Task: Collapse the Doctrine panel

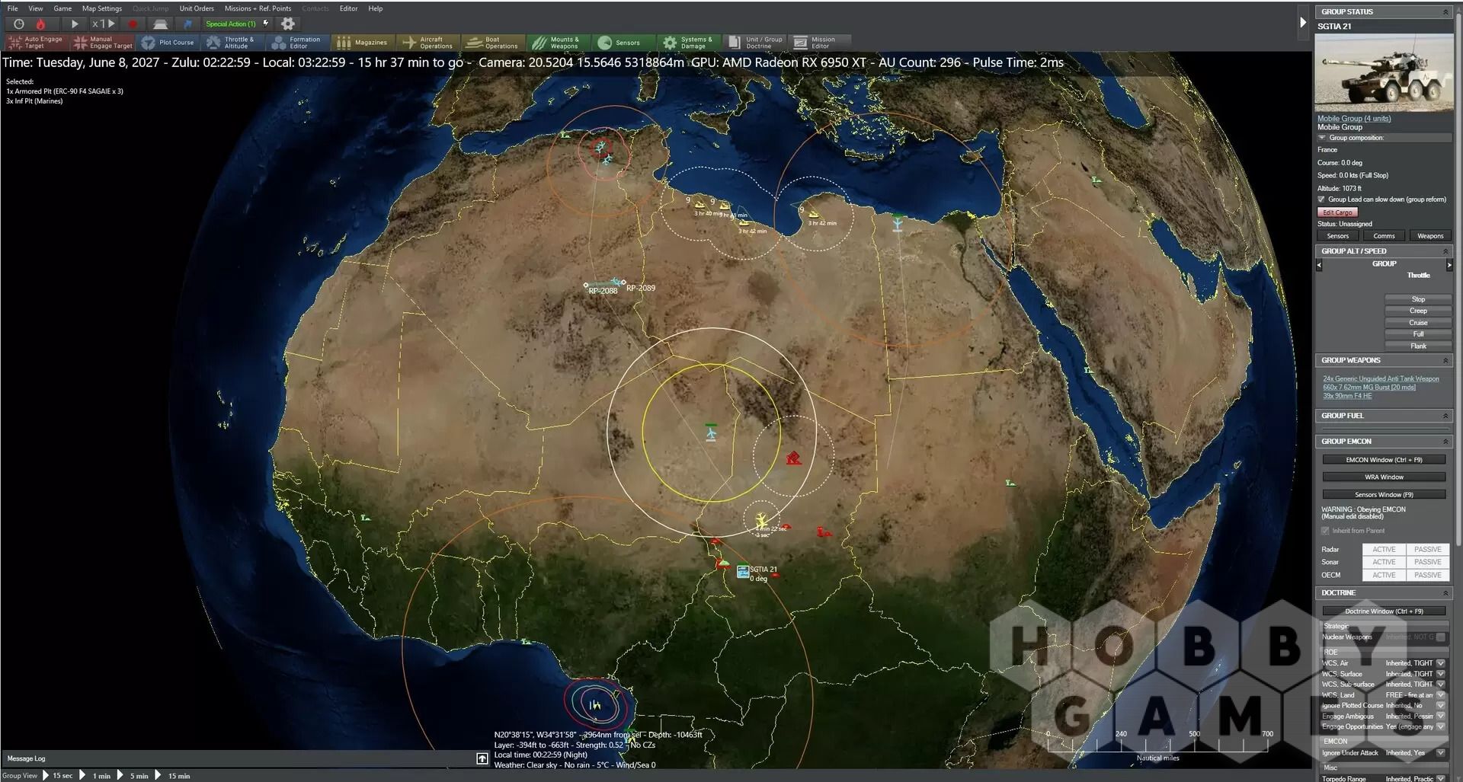Action: (x=1445, y=593)
